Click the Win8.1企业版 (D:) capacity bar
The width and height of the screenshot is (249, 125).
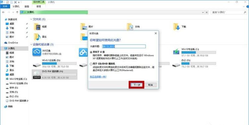[x=59, y=63]
